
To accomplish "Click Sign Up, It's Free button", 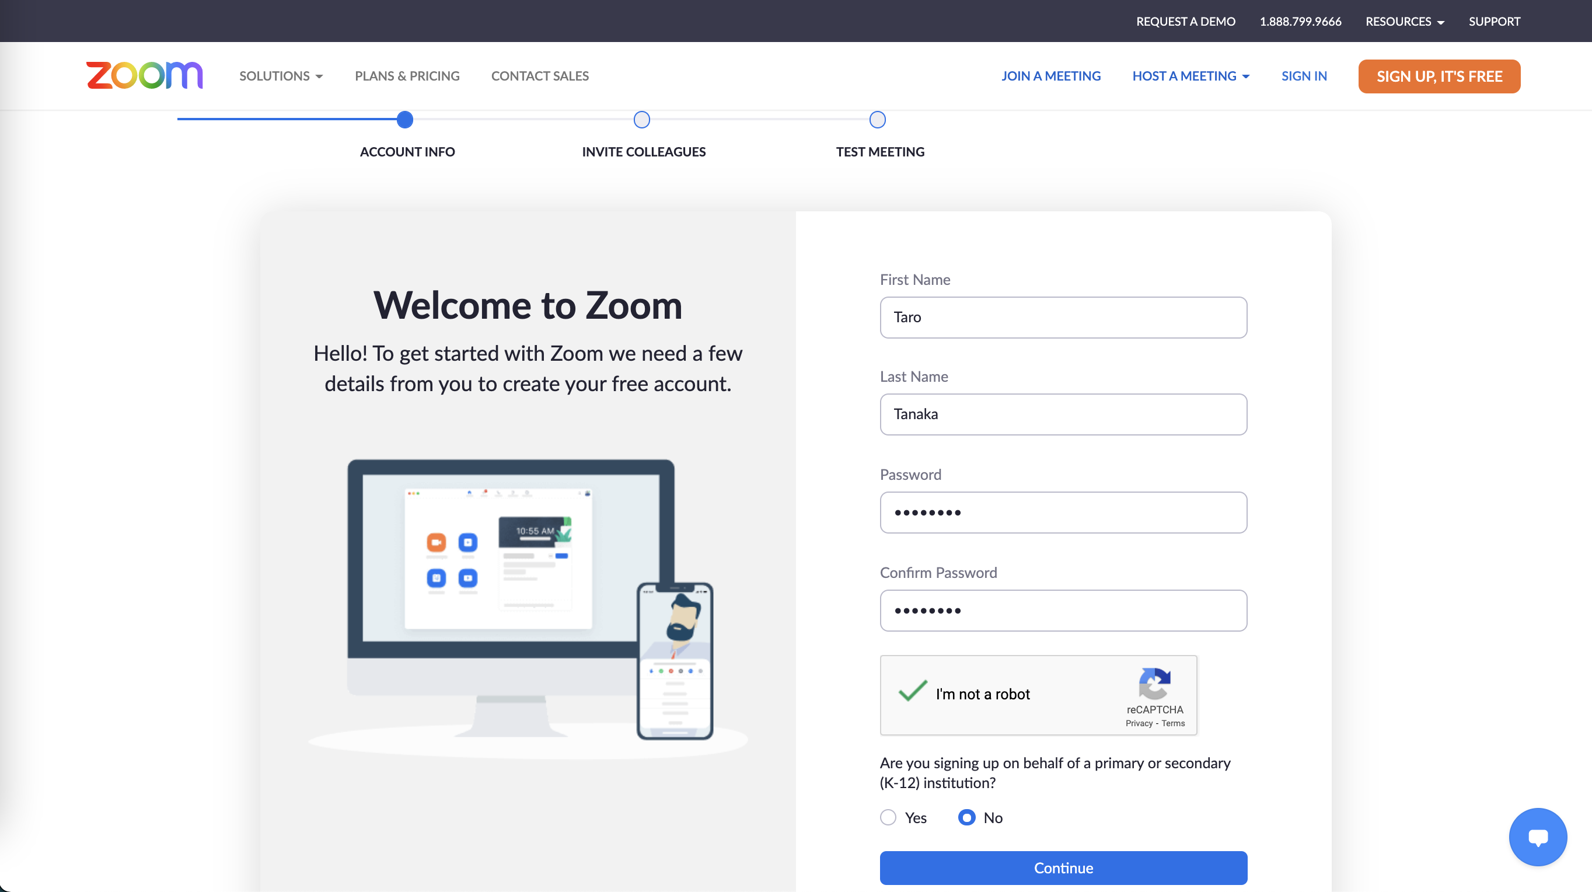I will click(1439, 76).
